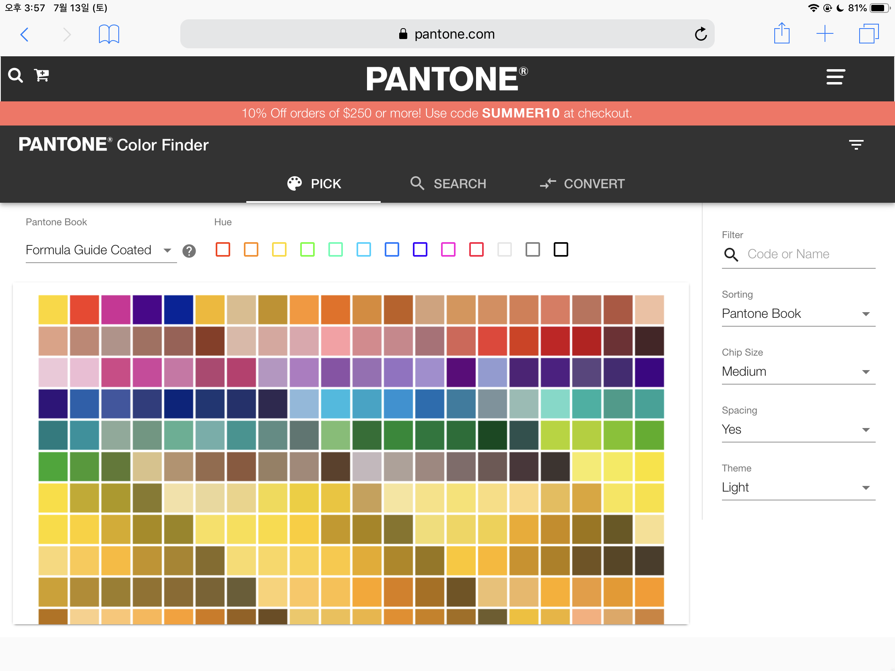
Task: Toggle the yellow hue filter box
Action: pyautogui.click(x=279, y=249)
